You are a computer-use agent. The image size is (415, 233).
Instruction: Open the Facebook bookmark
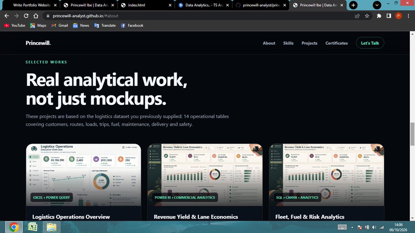(132, 26)
